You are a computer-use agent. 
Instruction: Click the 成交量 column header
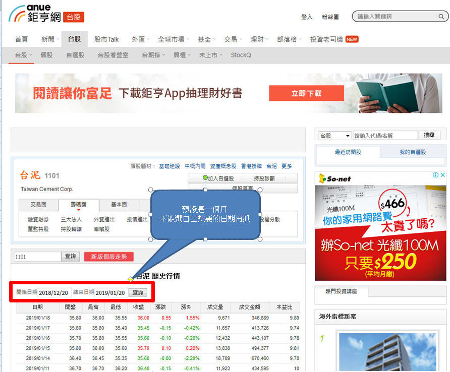215,307
